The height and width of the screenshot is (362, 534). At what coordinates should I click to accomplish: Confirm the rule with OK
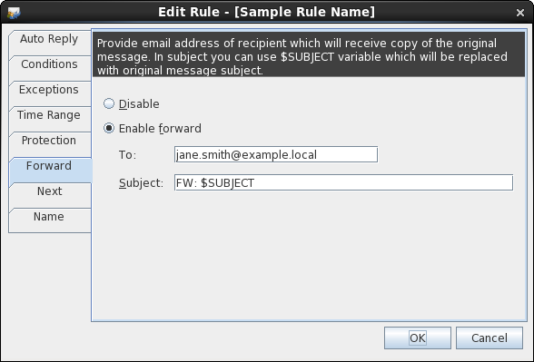[x=418, y=338]
